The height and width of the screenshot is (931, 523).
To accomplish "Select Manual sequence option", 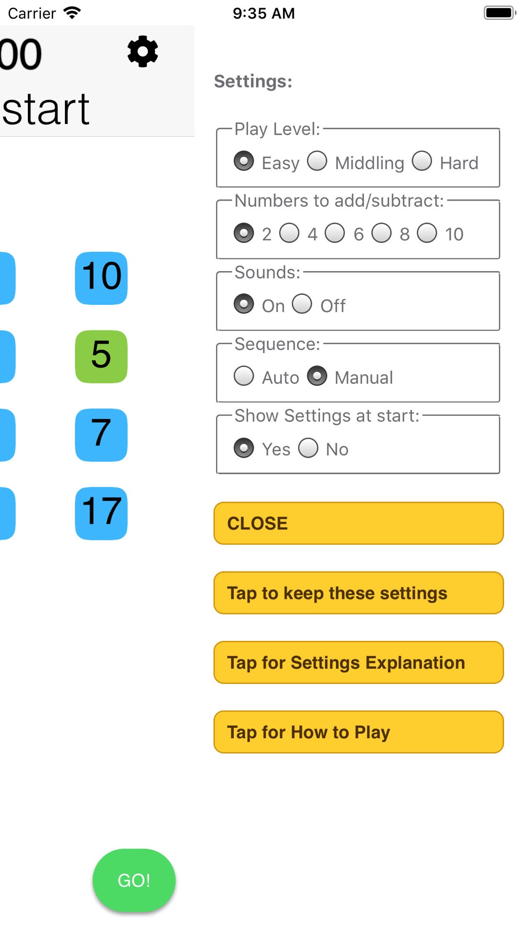I will click(x=317, y=376).
